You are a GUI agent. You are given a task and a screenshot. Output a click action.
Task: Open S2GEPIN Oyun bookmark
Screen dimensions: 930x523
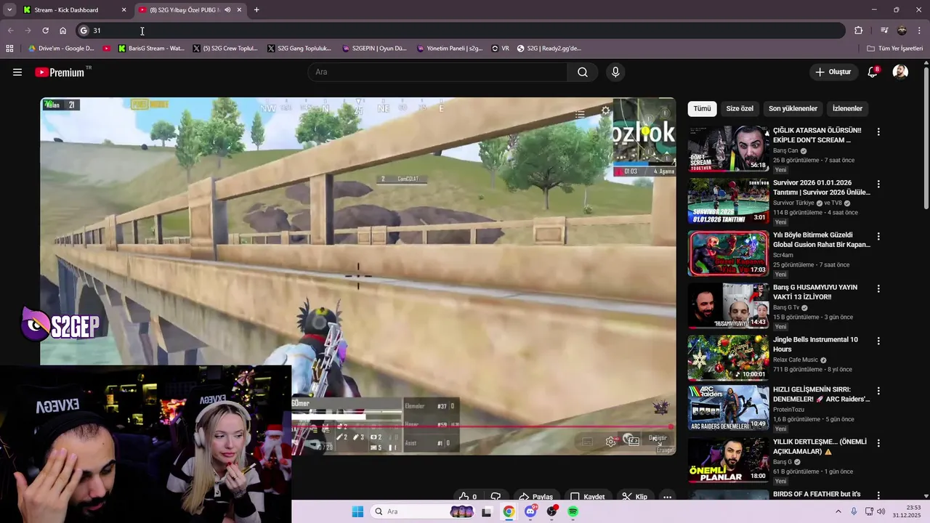point(374,49)
